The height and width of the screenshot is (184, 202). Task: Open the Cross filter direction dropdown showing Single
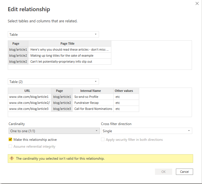(146, 131)
